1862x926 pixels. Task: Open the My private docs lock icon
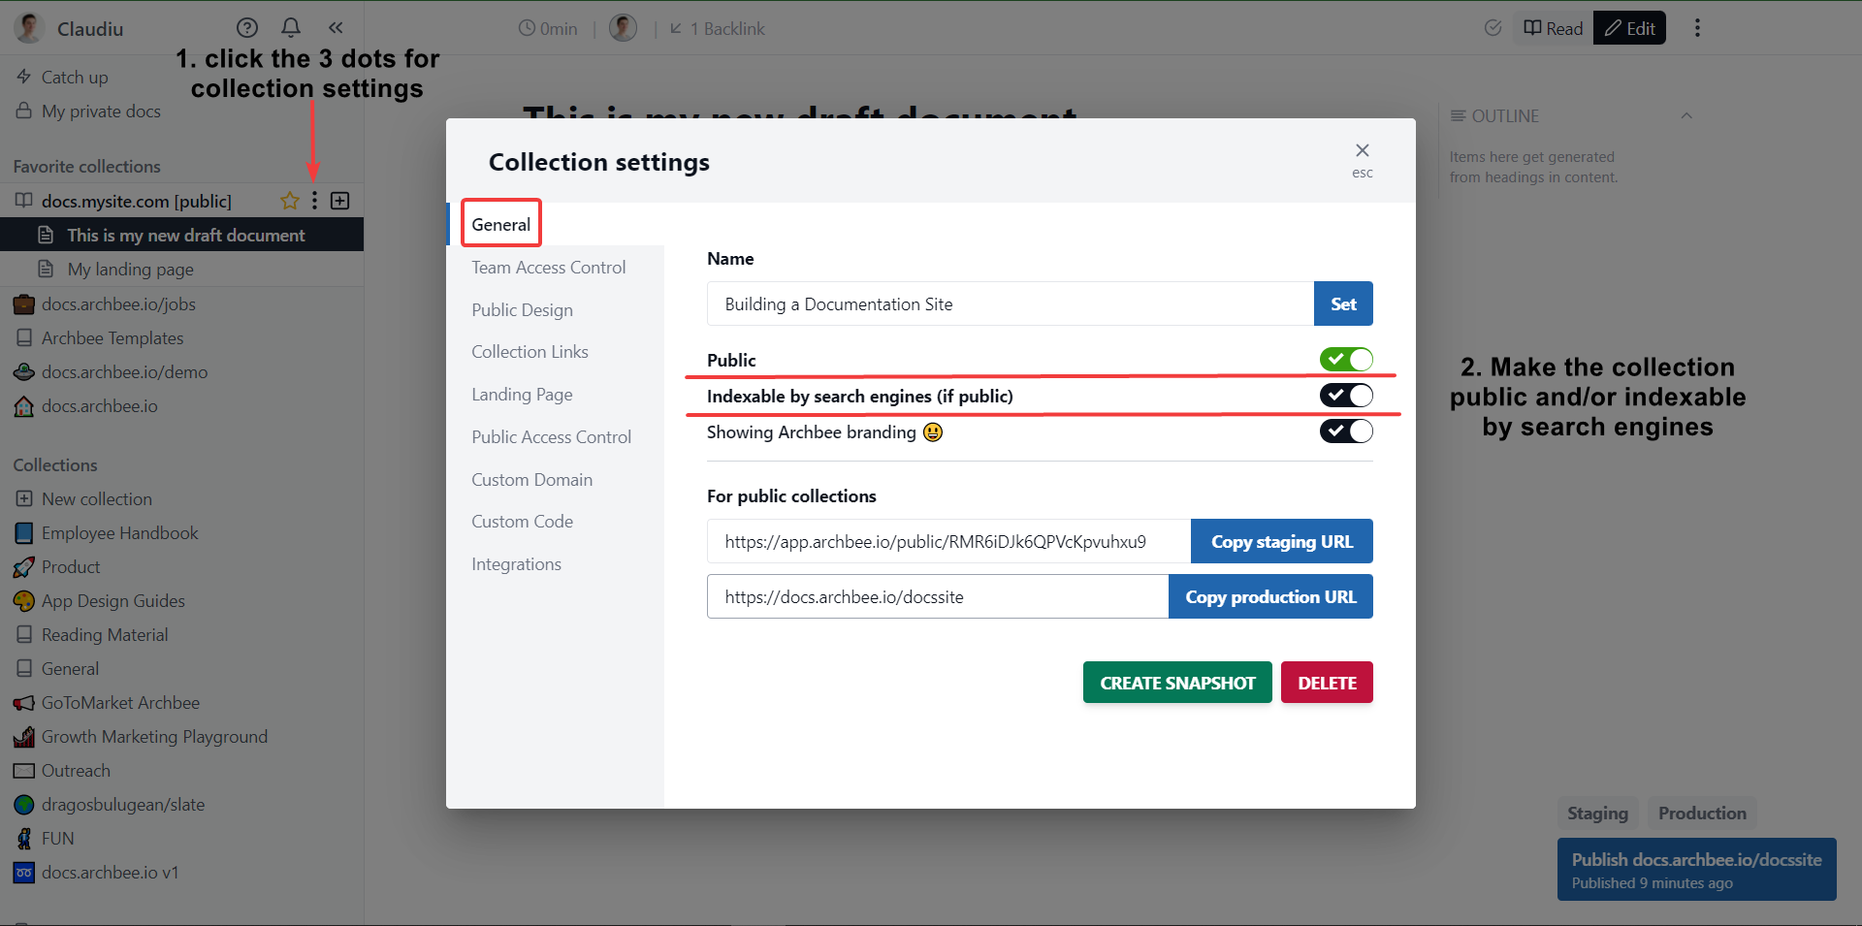(x=24, y=111)
